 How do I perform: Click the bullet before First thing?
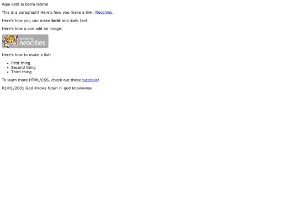8,63
